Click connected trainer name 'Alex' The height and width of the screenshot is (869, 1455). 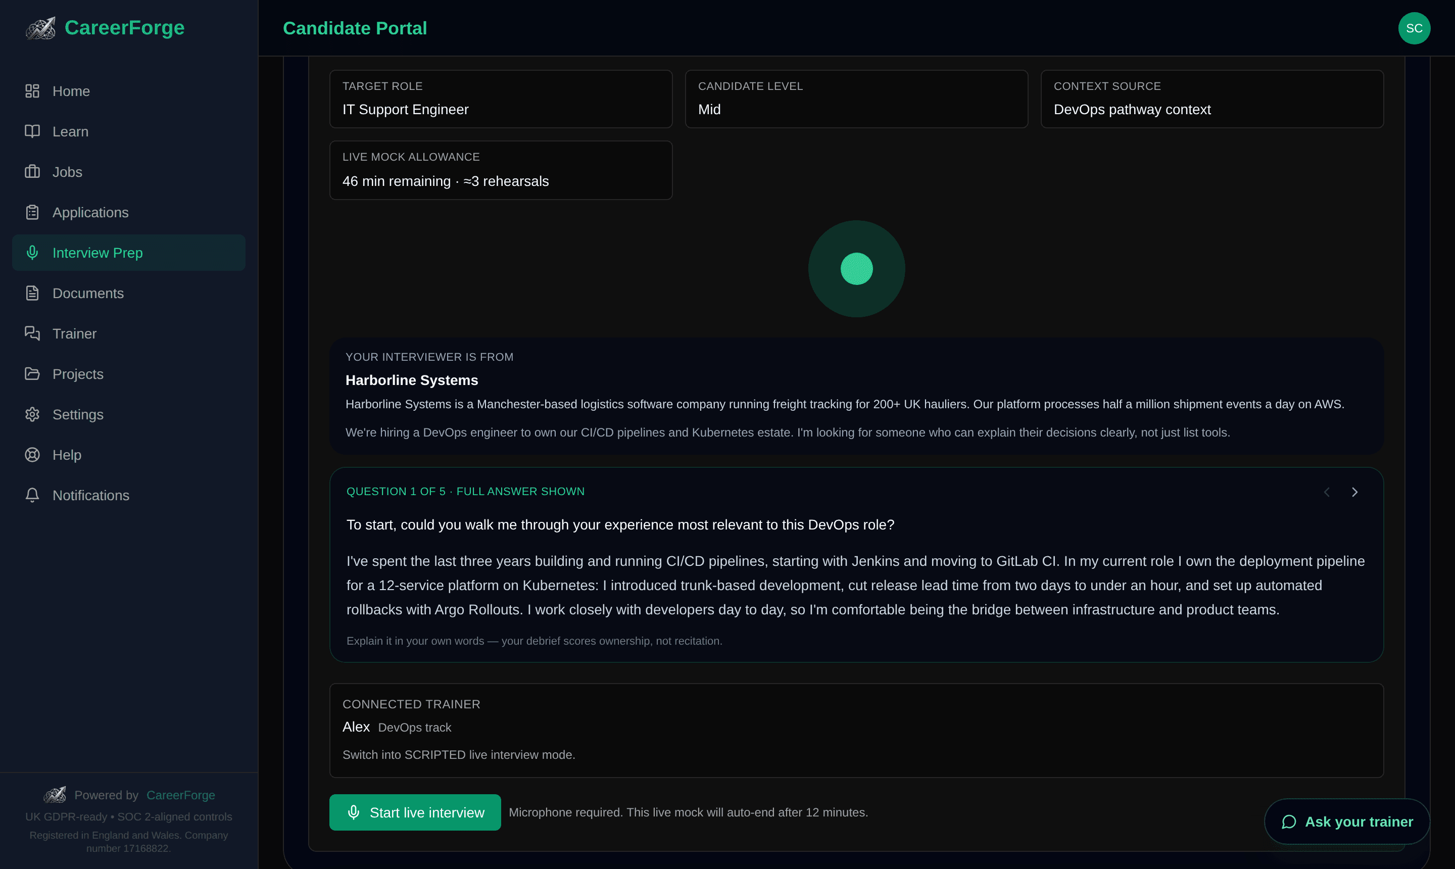(x=356, y=727)
